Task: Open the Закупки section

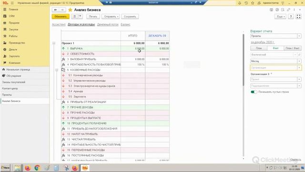Action: [x=13, y=30]
